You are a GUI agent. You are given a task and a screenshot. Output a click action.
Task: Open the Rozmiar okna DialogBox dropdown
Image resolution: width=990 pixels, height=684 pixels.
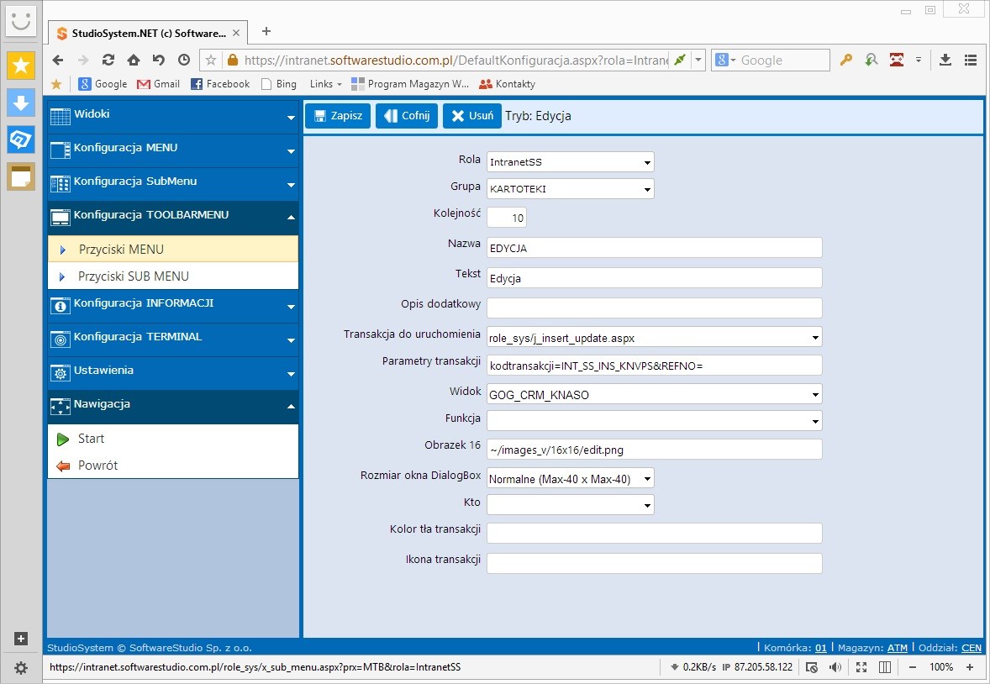[x=570, y=478]
